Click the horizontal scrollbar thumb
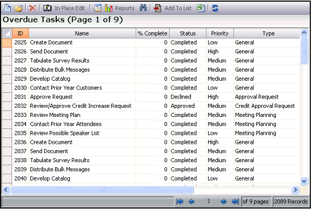Screen dimensions: 312x216 [x=102, y=190]
